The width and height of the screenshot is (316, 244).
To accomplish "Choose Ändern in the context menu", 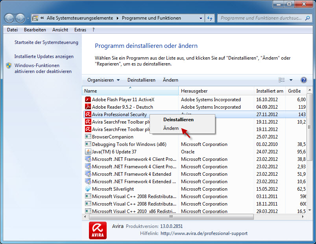I will 182,128.
